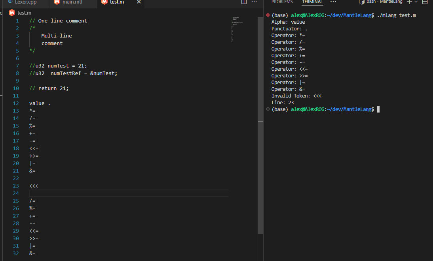Image resolution: width=433 pixels, height=261 pixels.
Task: Create a new terminal with plus icon
Action: click(409, 2)
